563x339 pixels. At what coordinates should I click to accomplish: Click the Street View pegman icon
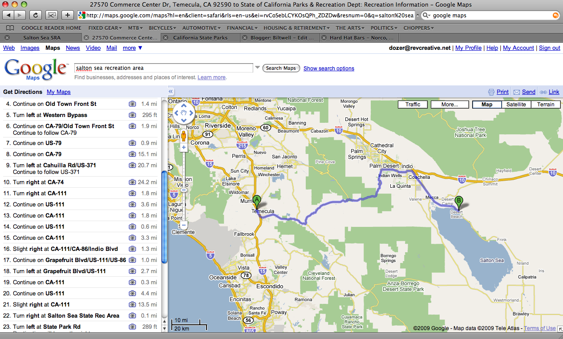183,135
